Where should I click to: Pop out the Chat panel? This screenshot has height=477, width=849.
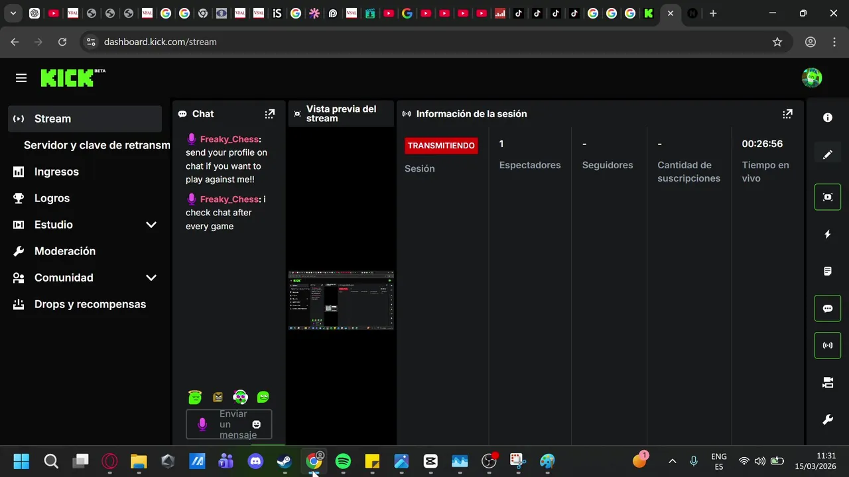[x=269, y=114]
